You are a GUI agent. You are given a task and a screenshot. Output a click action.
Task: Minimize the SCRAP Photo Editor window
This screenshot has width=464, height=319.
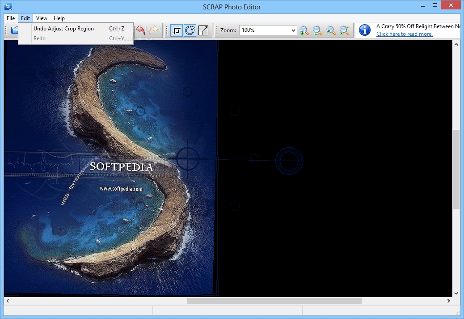pos(423,5)
